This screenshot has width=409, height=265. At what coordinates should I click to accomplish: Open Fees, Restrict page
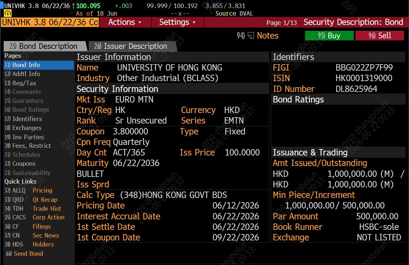(x=28, y=146)
